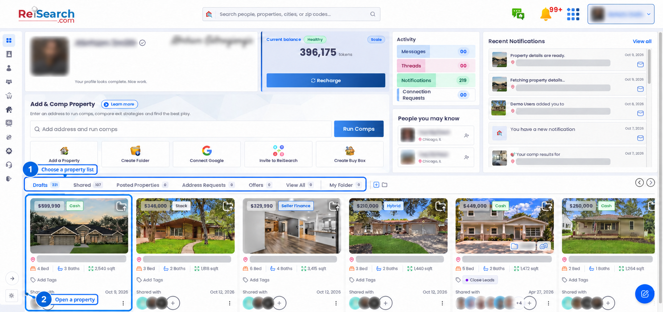663x312 pixels.
Task: Open the apps grid menu icon
Action: (573, 14)
